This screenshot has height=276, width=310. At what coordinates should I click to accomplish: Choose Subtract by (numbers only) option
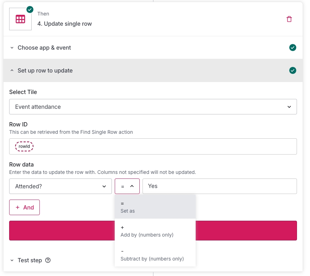pos(155,255)
